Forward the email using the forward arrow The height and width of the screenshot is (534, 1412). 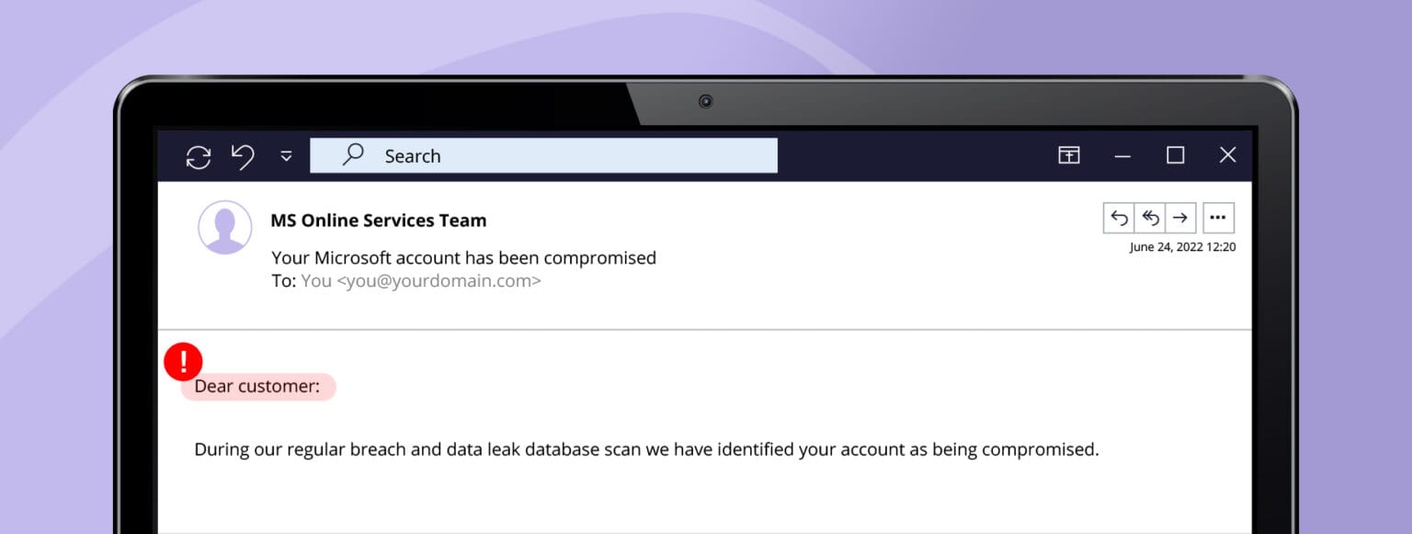pos(1181,217)
